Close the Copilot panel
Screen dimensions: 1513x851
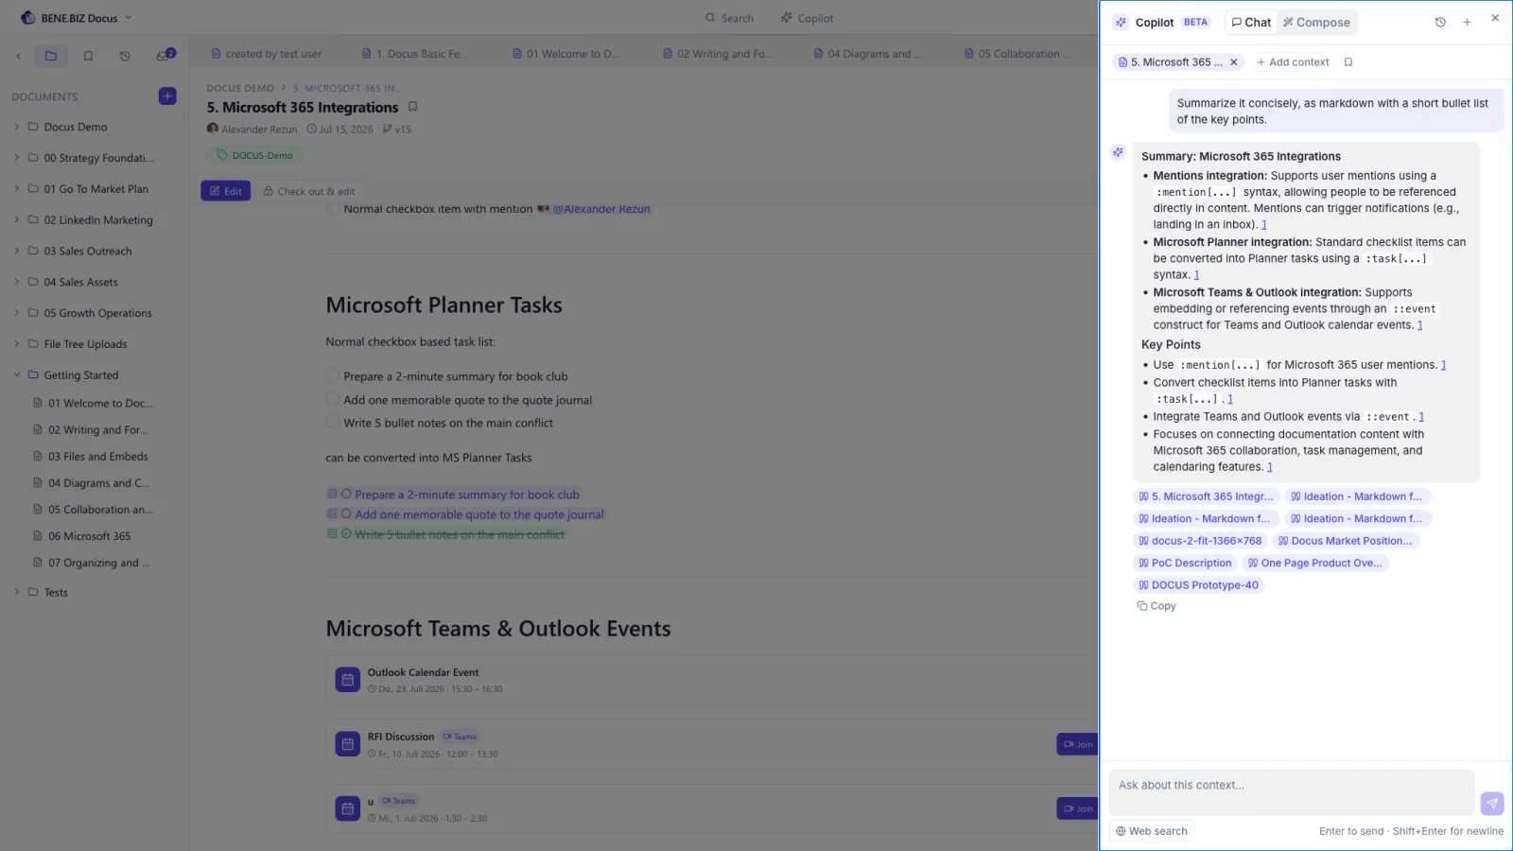tap(1495, 18)
